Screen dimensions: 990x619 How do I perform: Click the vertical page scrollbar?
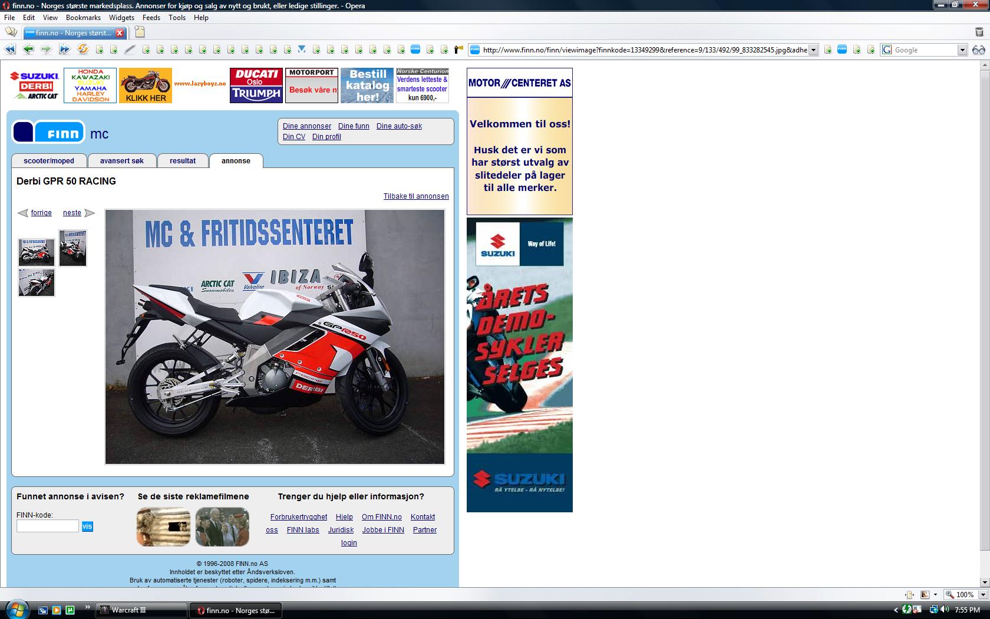pyautogui.click(x=985, y=323)
